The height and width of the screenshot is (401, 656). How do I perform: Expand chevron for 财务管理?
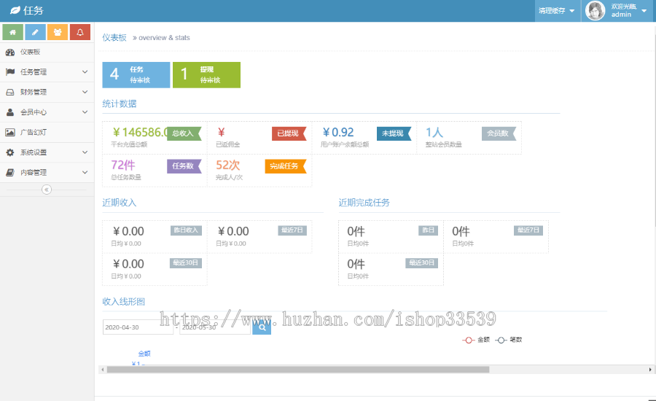point(85,92)
